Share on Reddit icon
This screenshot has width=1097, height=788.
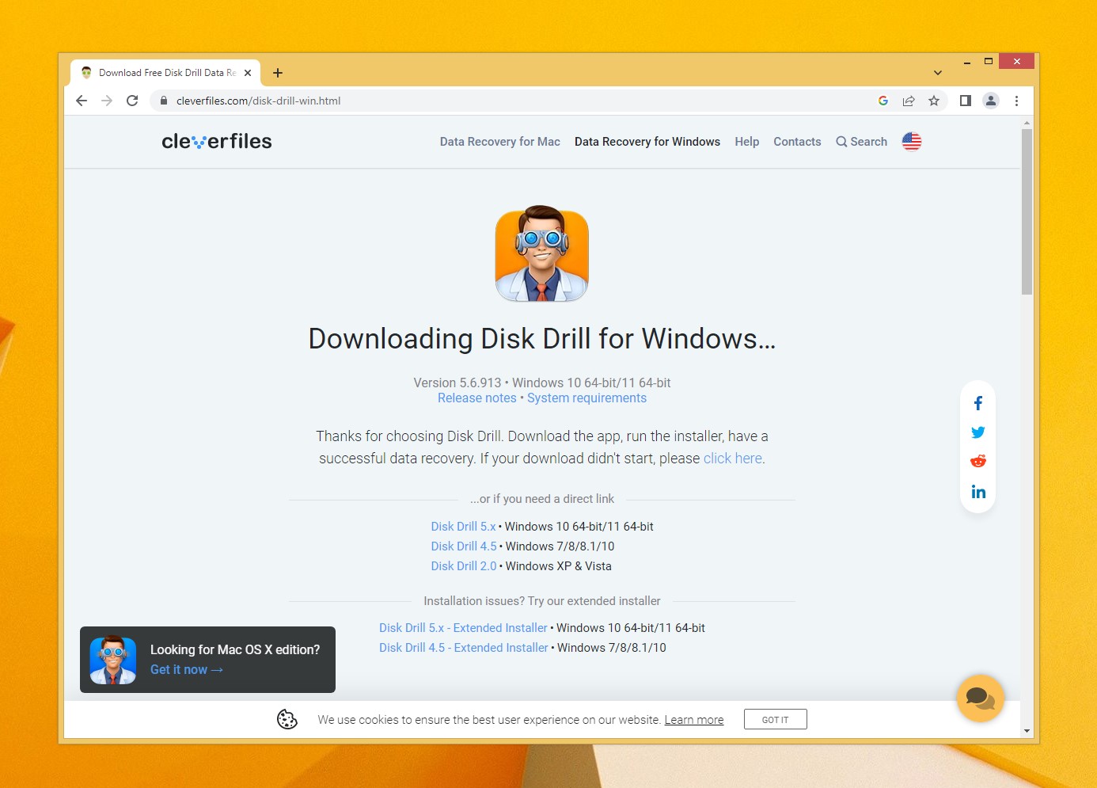(978, 461)
